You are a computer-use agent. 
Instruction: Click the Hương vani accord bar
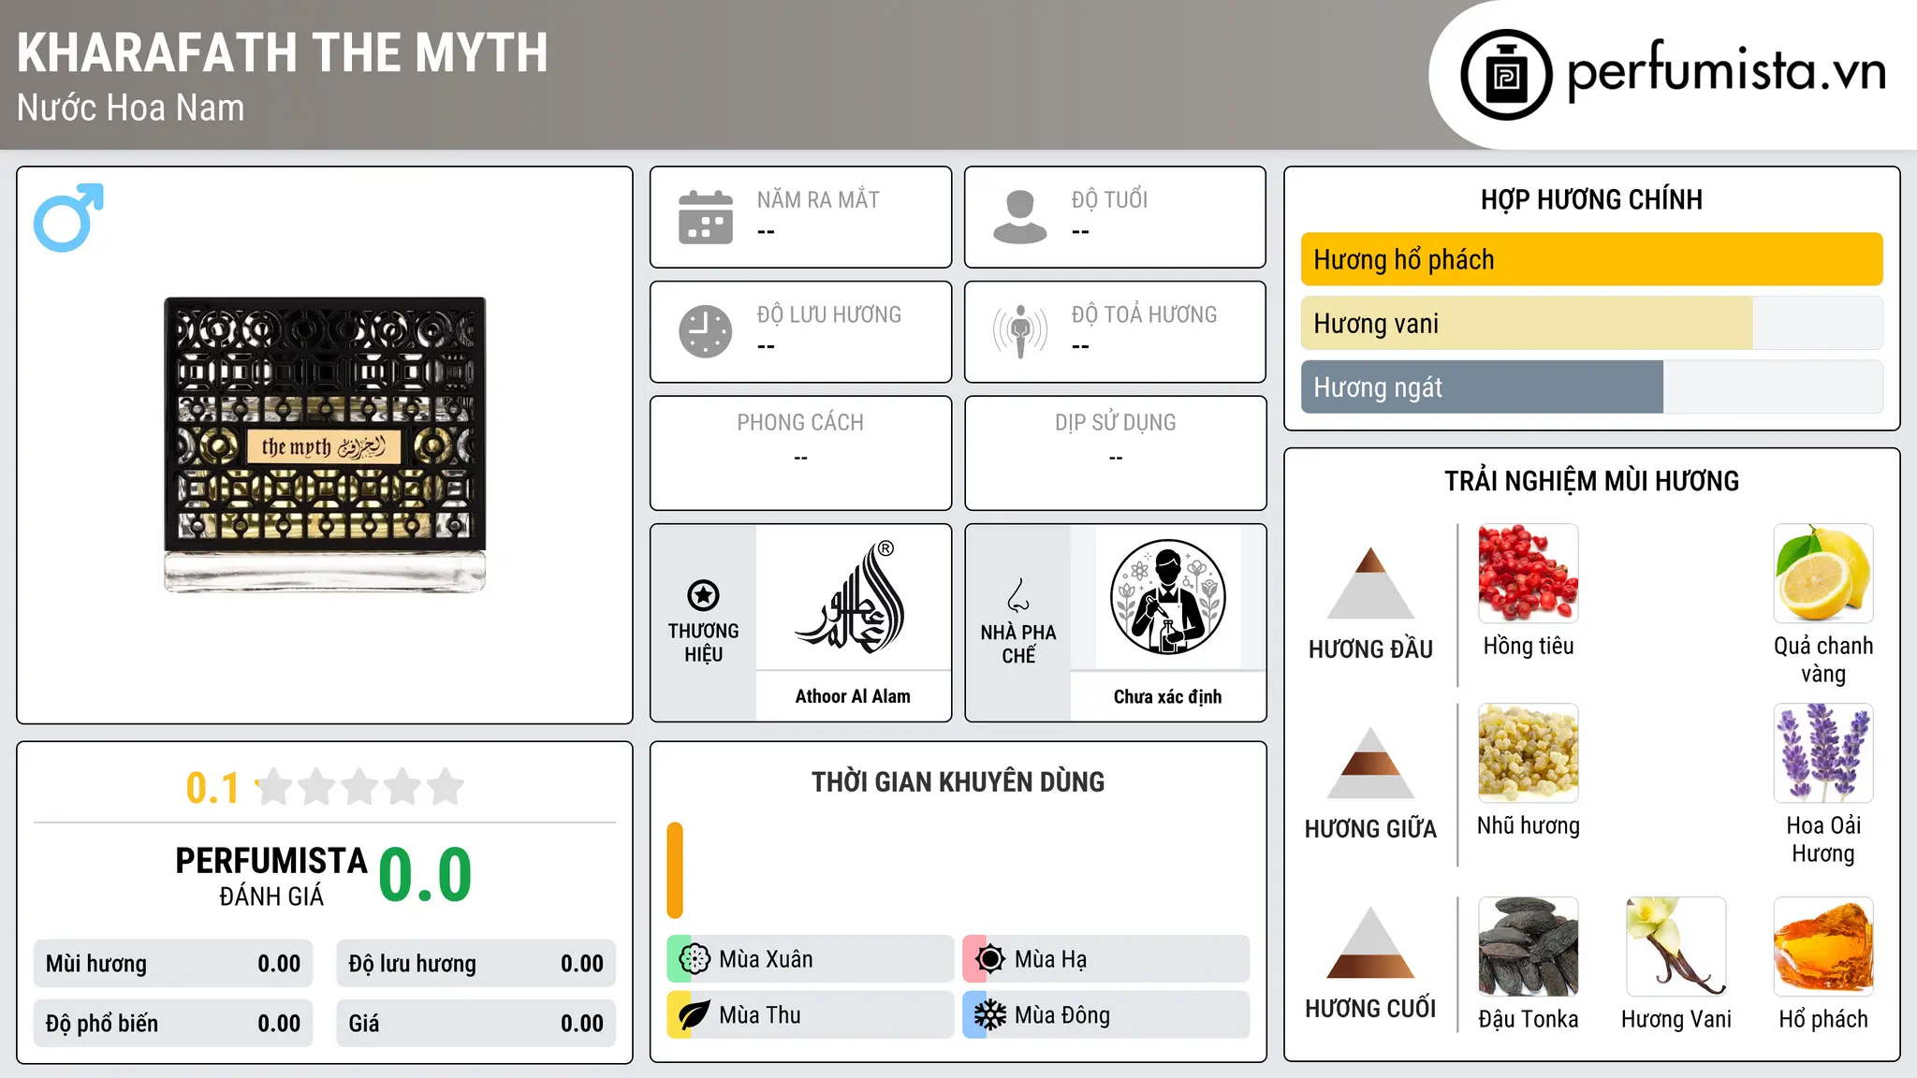point(1592,323)
